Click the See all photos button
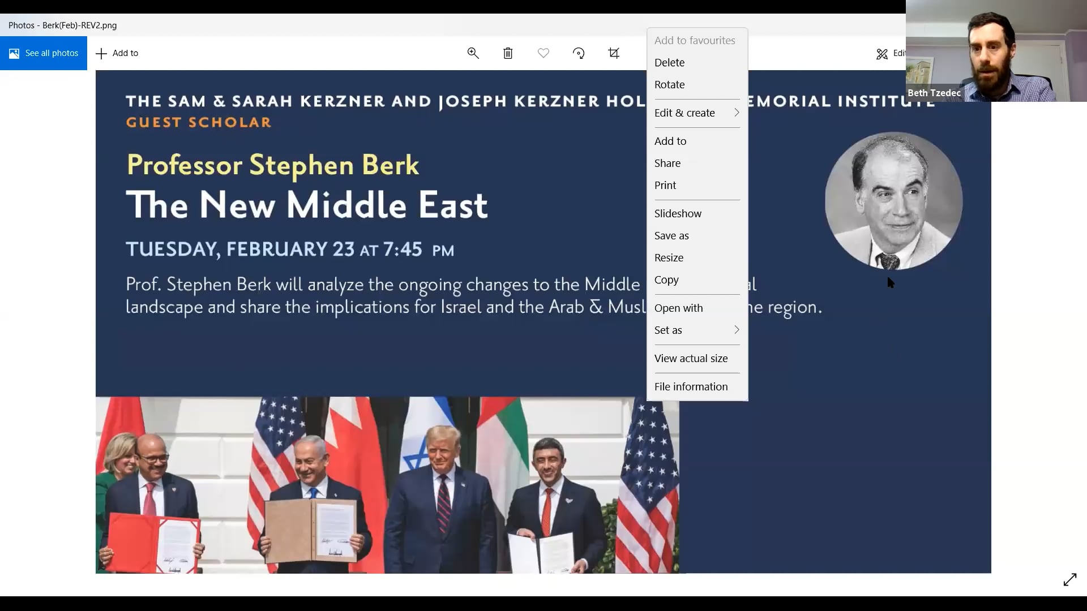This screenshot has width=1087, height=611. (44, 53)
